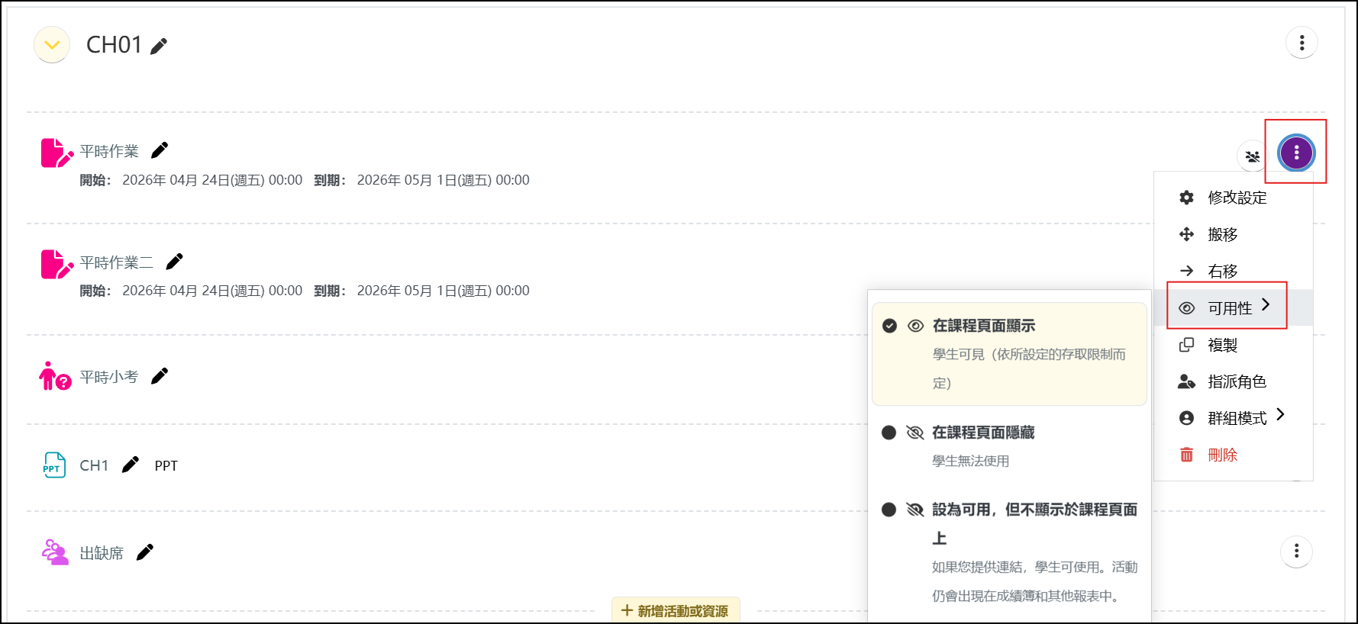This screenshot has width=1358, height=624.
Task: Expand the 群組模式 submenu entry
Action: tap(1233, 418)
